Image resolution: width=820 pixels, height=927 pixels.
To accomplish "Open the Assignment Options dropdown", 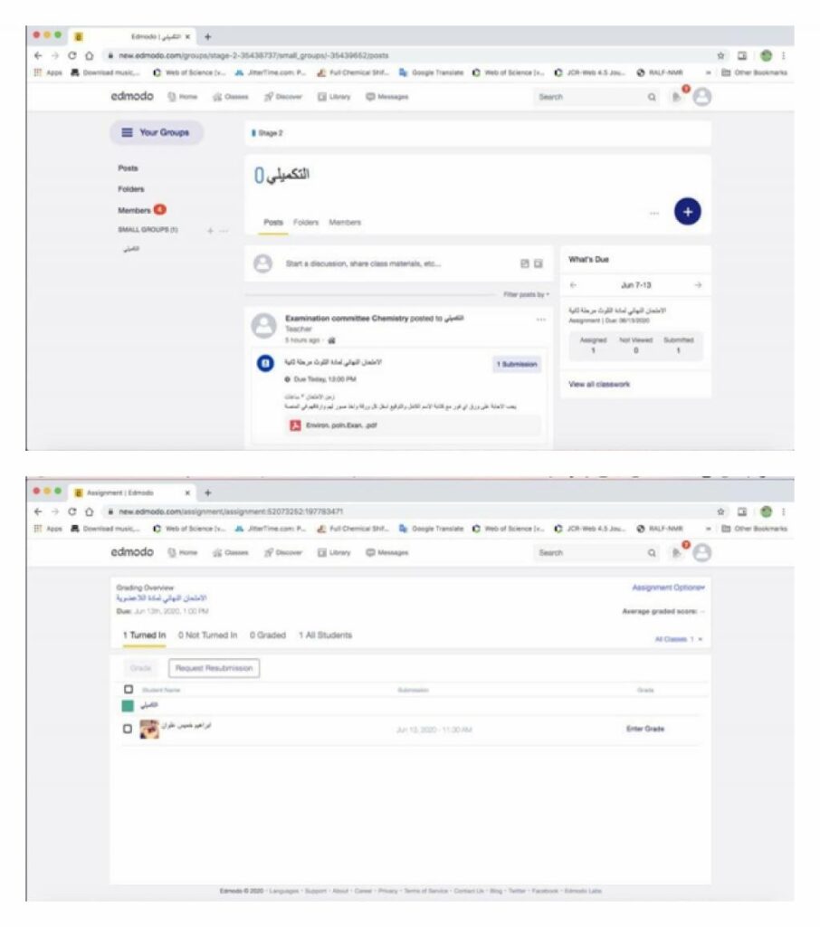I will 668,588.
